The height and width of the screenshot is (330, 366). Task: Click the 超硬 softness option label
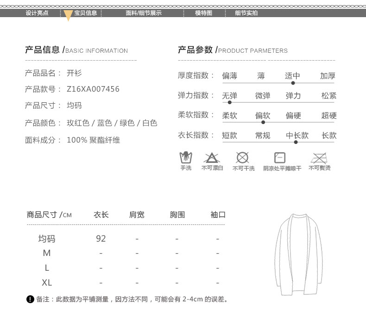click(x=329, y=115)
